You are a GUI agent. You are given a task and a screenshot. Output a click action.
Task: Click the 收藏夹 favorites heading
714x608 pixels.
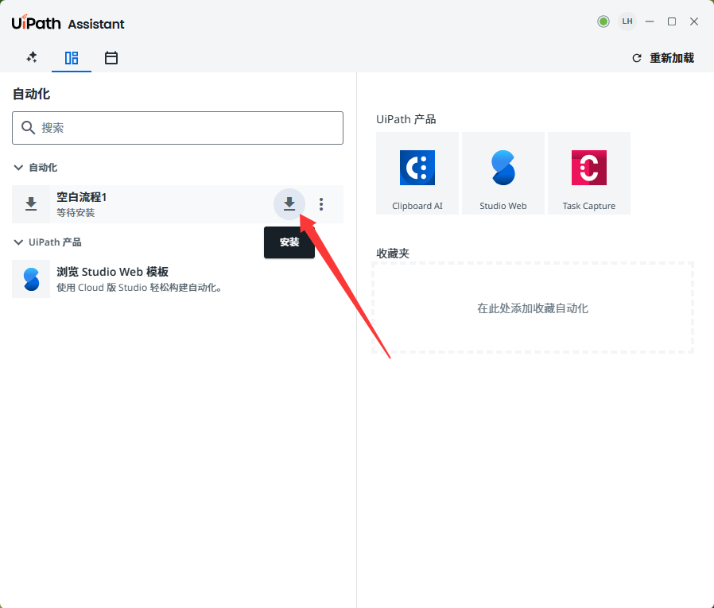[x=393, y=254]
